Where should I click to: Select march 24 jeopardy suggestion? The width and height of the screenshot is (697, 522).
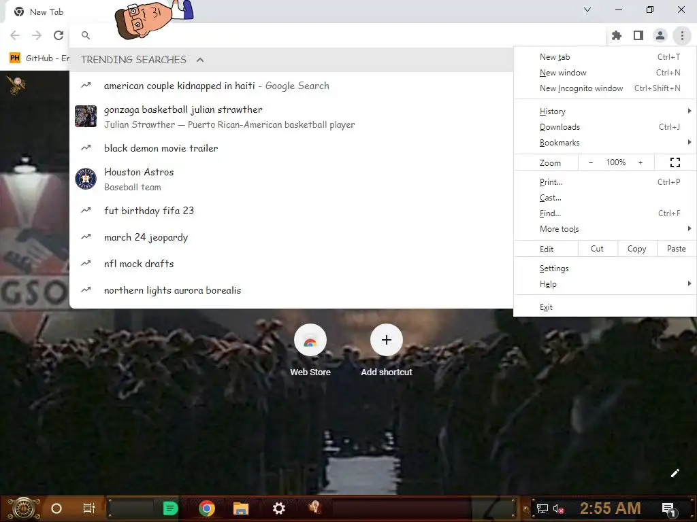click(x=291, y=237)
